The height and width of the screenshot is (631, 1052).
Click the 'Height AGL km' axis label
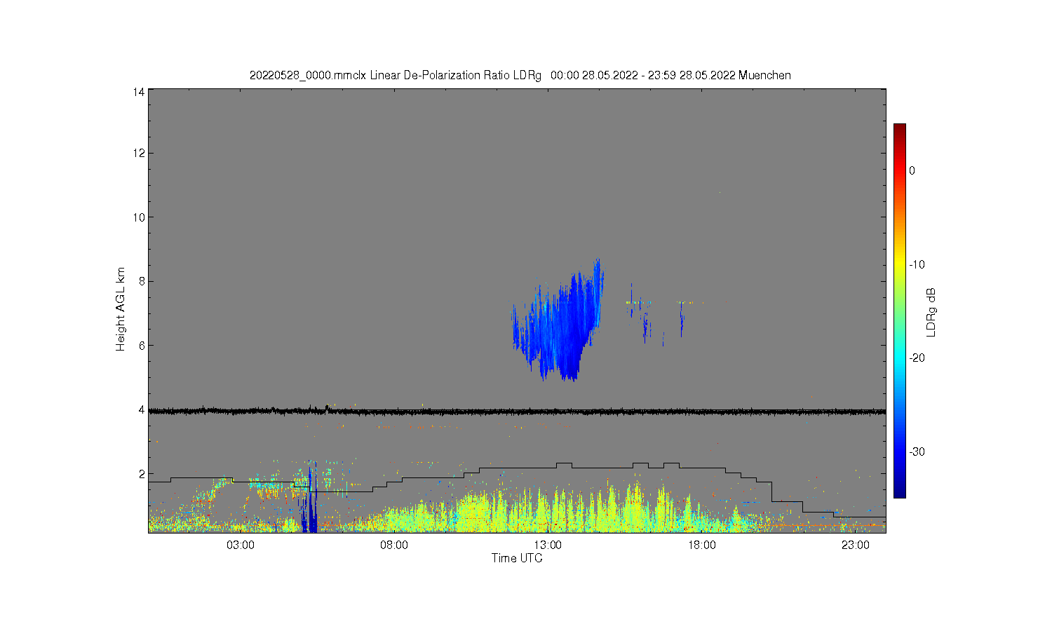coord(121,309)
